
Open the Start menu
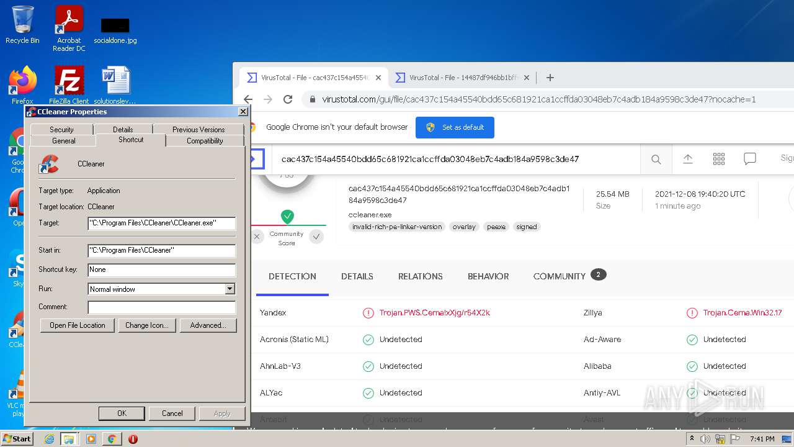coord(17,438)
